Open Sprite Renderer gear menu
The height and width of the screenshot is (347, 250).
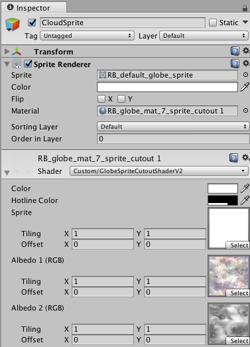click(x=246, y=63)
